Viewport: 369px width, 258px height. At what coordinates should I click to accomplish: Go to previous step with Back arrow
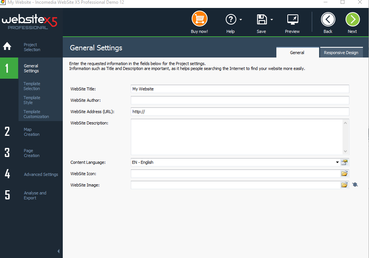pyautogui.click(x=328, y=19)
